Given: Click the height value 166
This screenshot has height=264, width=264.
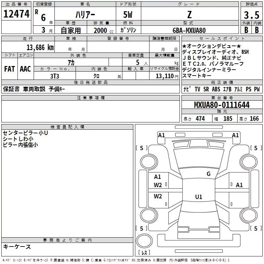Looking at the screenshot, I should click(x=254, y=118).
